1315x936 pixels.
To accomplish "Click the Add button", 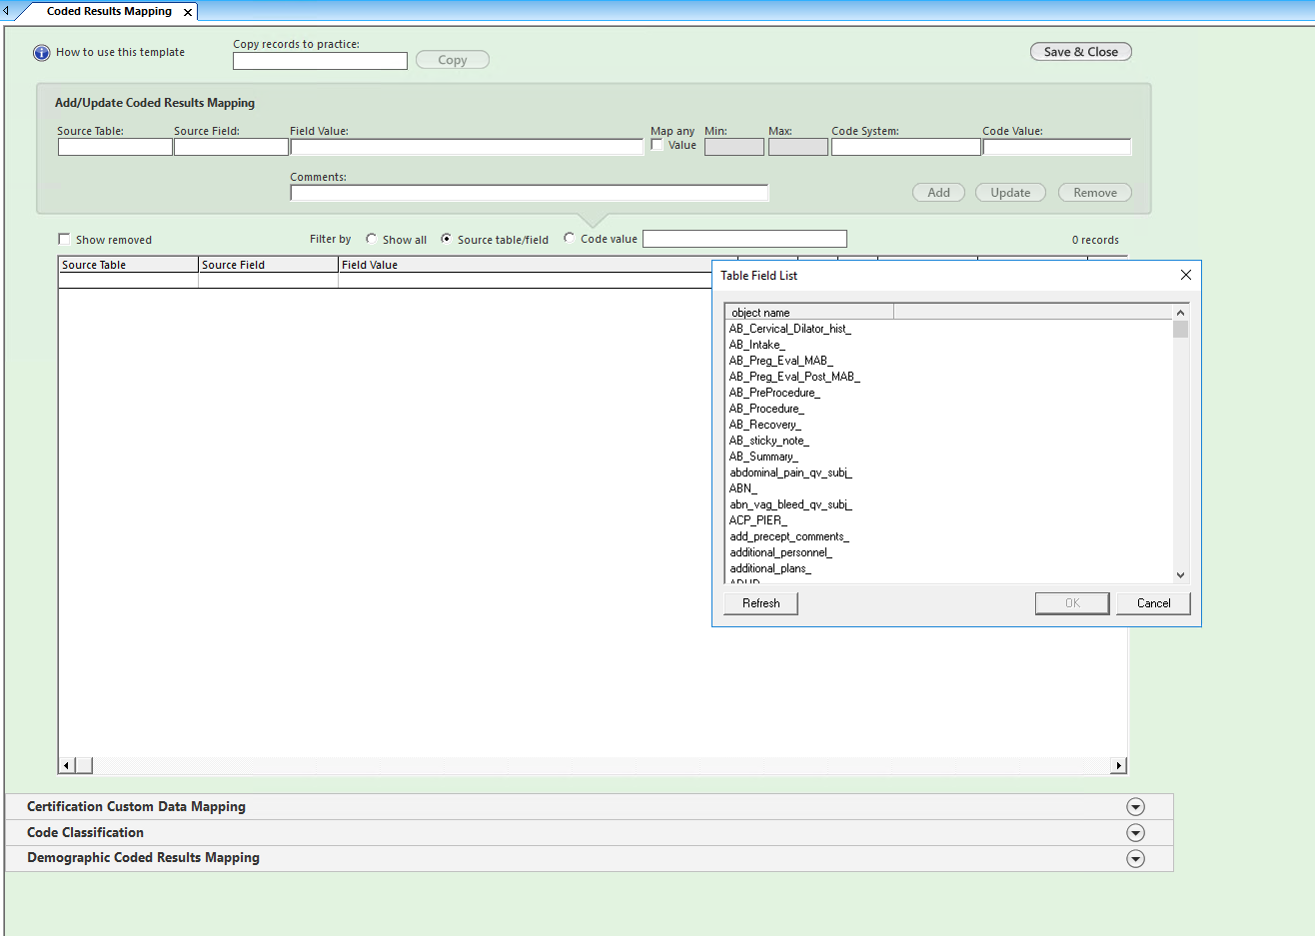I will coord(938,193).
